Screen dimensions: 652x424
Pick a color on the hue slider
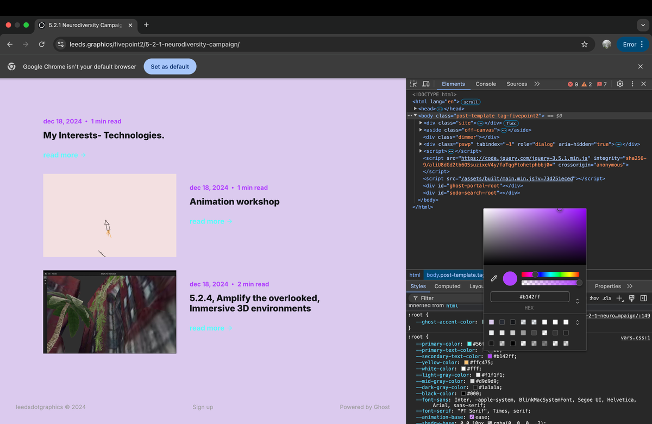pyautogui.click(x=551, y=274)
